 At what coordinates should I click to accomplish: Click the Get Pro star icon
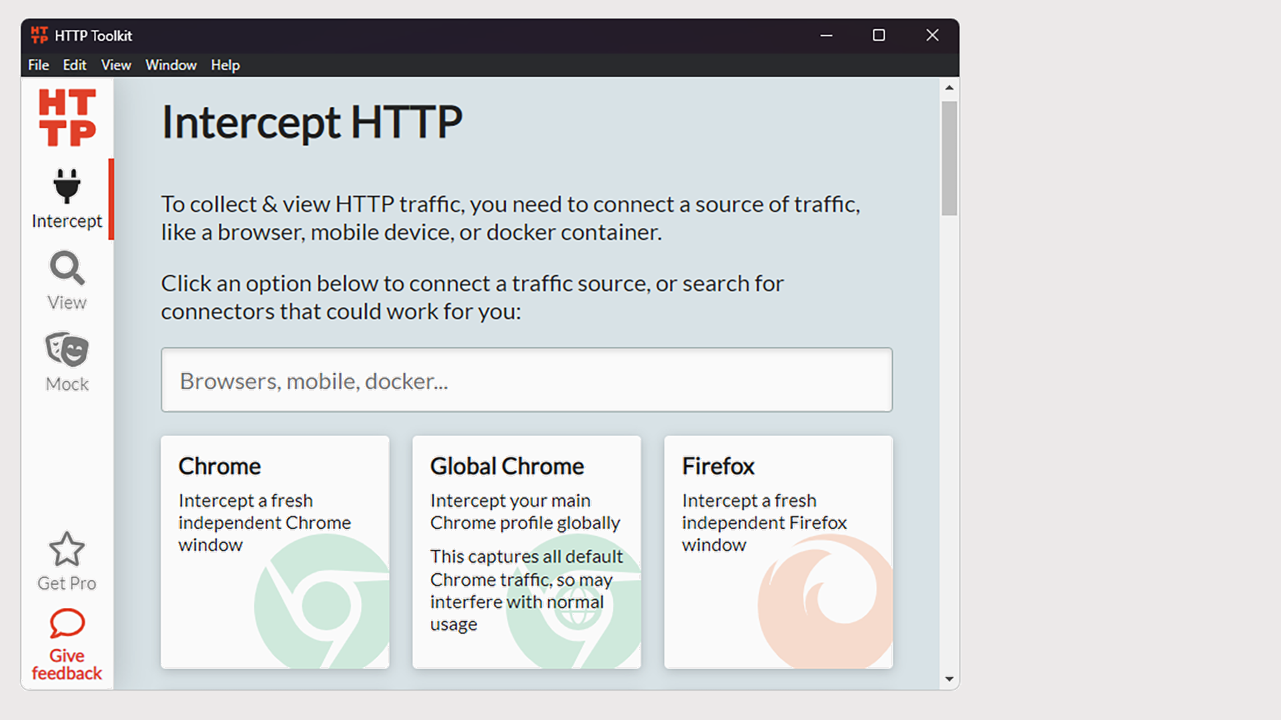click(x=67, y=549)
